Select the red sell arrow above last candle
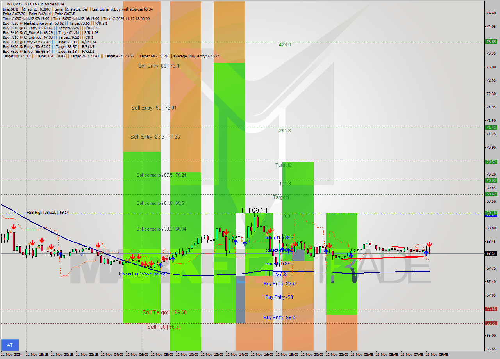Viewport: 500px width, 359px height. (x=429, y=245)
